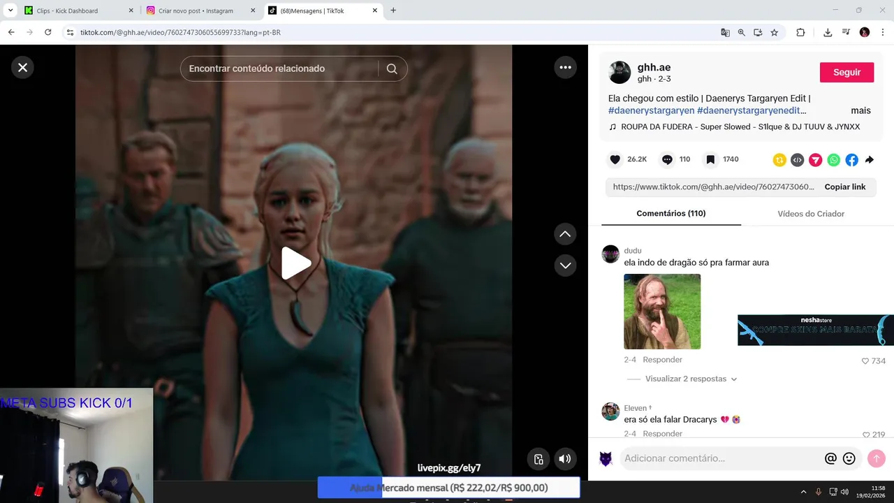The height and width of the screenshot is (503, 894).
Task: Open the emoji picker in the comment box
Action: point(849,459)
